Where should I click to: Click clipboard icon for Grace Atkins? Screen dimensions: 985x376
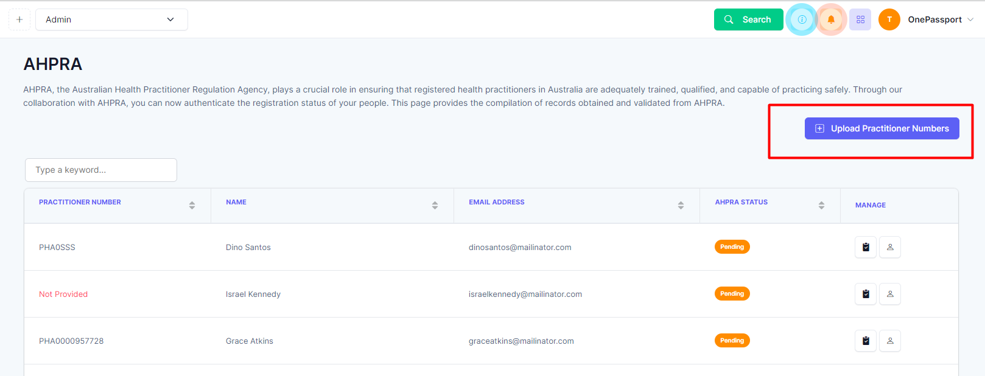tap(866, 341)
